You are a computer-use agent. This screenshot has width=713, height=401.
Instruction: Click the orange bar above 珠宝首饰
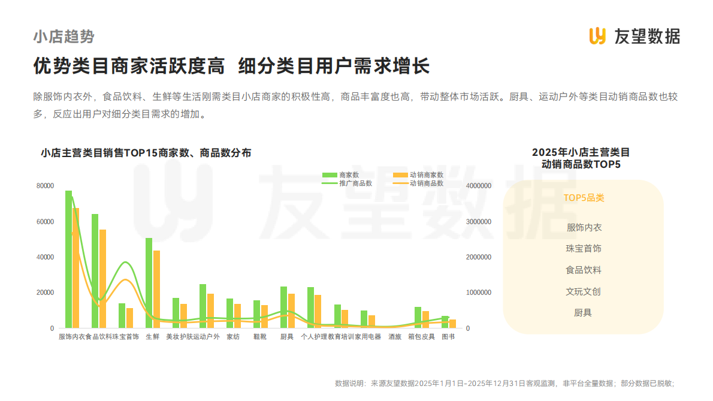coord(131,318)
